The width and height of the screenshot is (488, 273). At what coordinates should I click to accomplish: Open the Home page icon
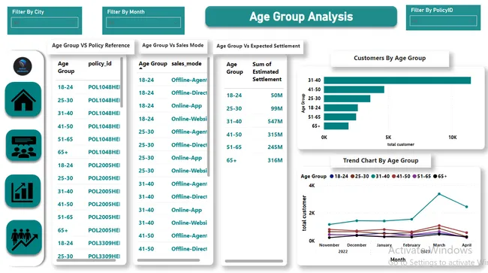click(x=23, y=100)
